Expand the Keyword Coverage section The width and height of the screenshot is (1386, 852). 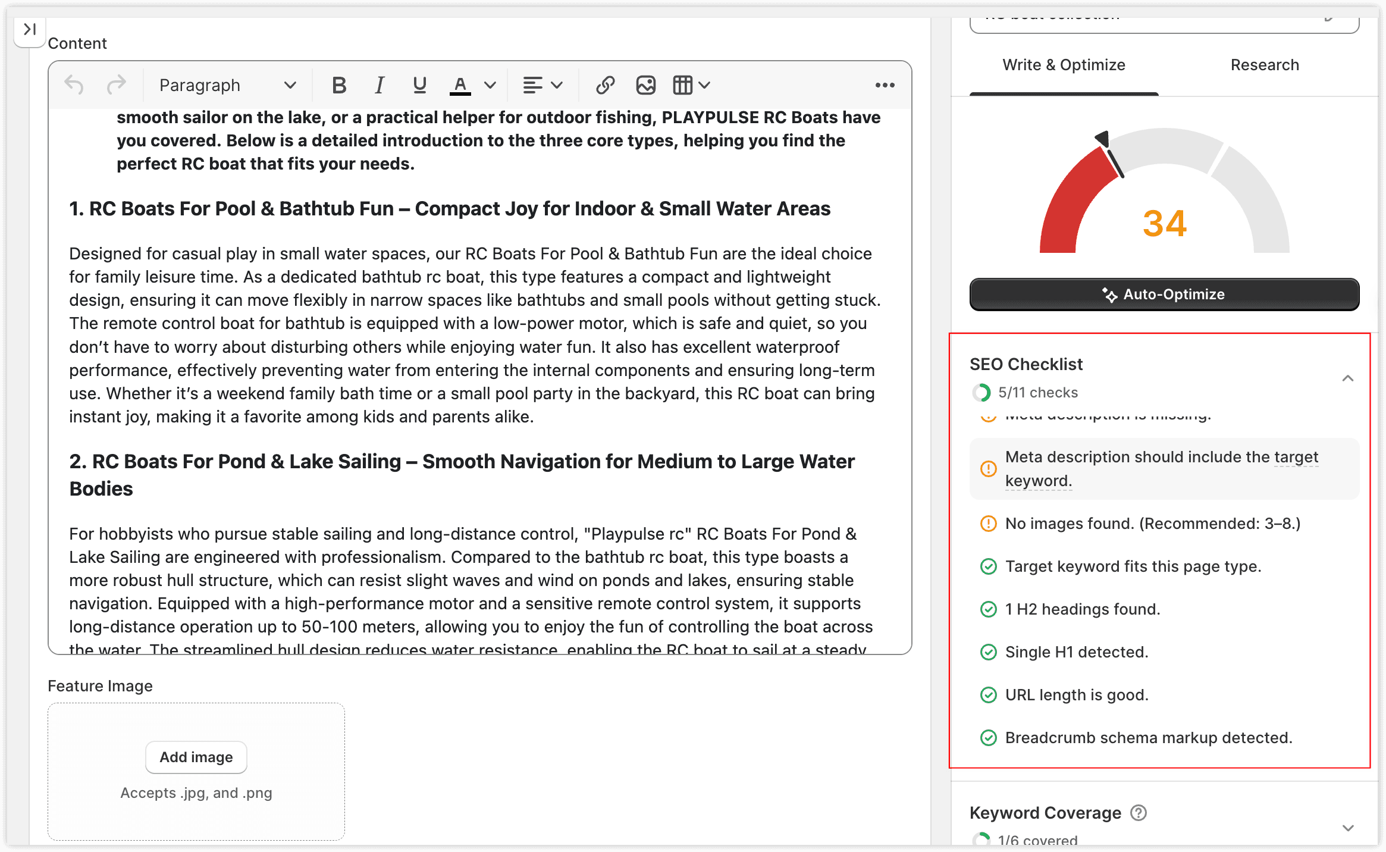tap(1348, 828)
